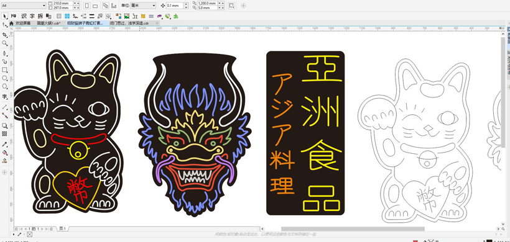Select the Transparency checkerboard tool
Screen dimensions: 510x242
point(4,133)
